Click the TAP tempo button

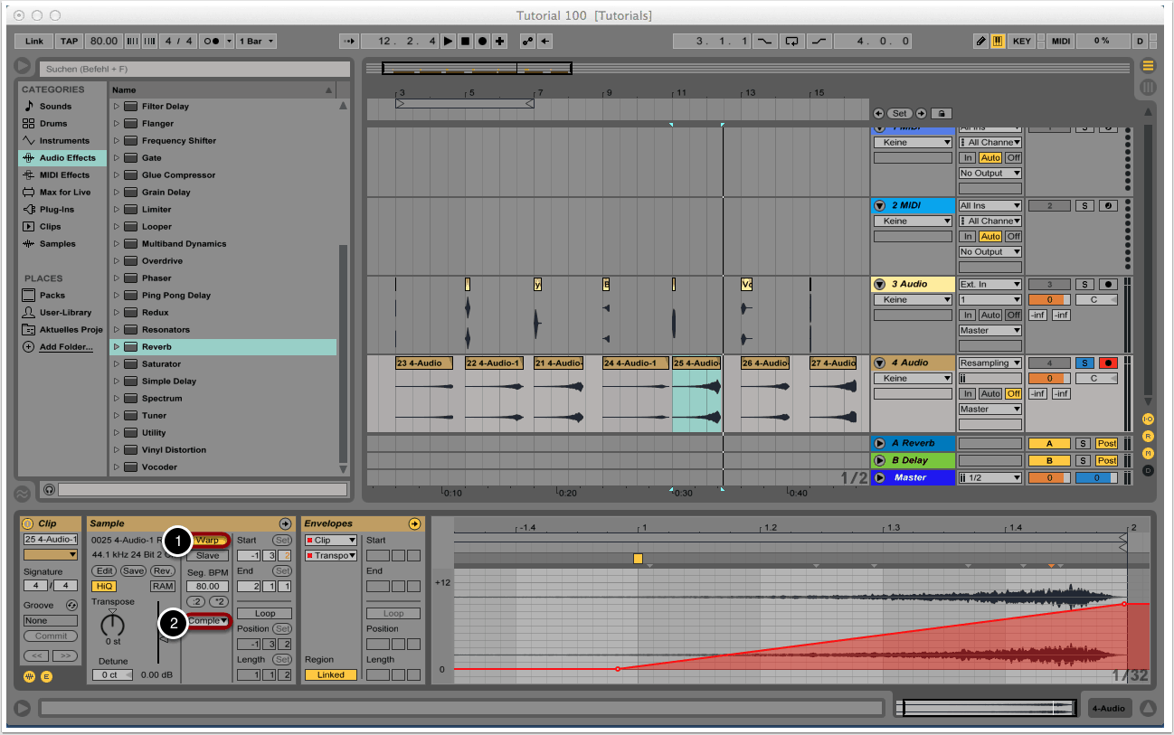coord(70,42)
